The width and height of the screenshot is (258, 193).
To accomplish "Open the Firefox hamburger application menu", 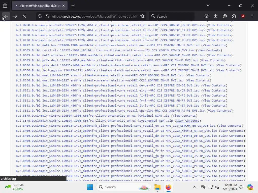I will click(x=252, y=16).
